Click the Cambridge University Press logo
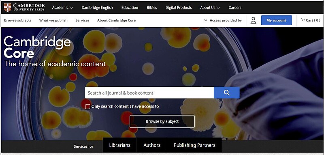This screenshot has height=155, width=324. click(x=24, y=7)
